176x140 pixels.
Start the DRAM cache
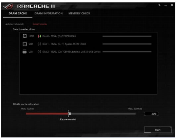coord(158,130)
